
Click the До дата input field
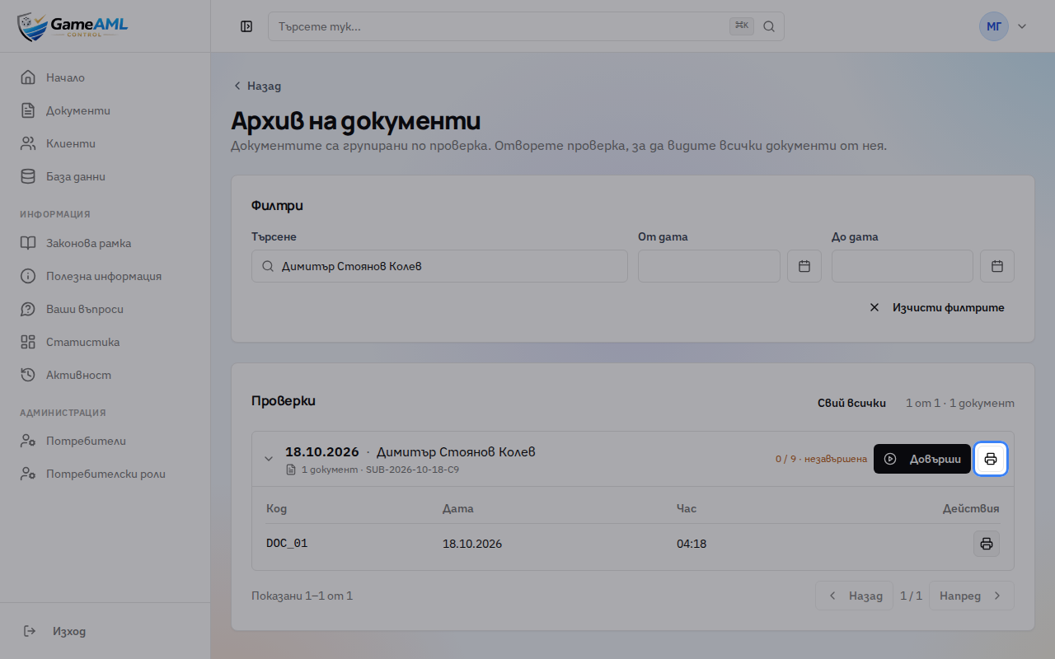tap(903, 266)
